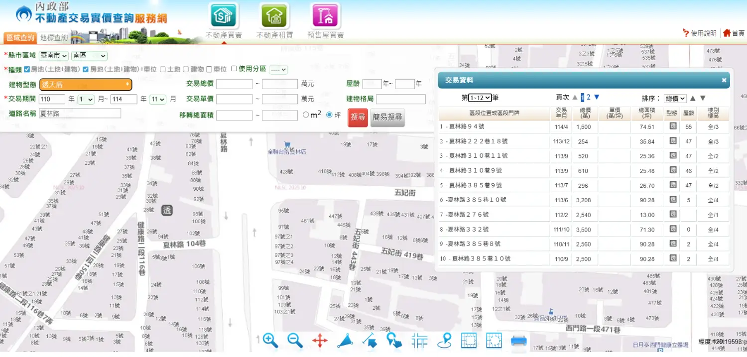Enable the 使用分區 checkbox
Viewport: 747px width, 357px height.
[234, 69]
